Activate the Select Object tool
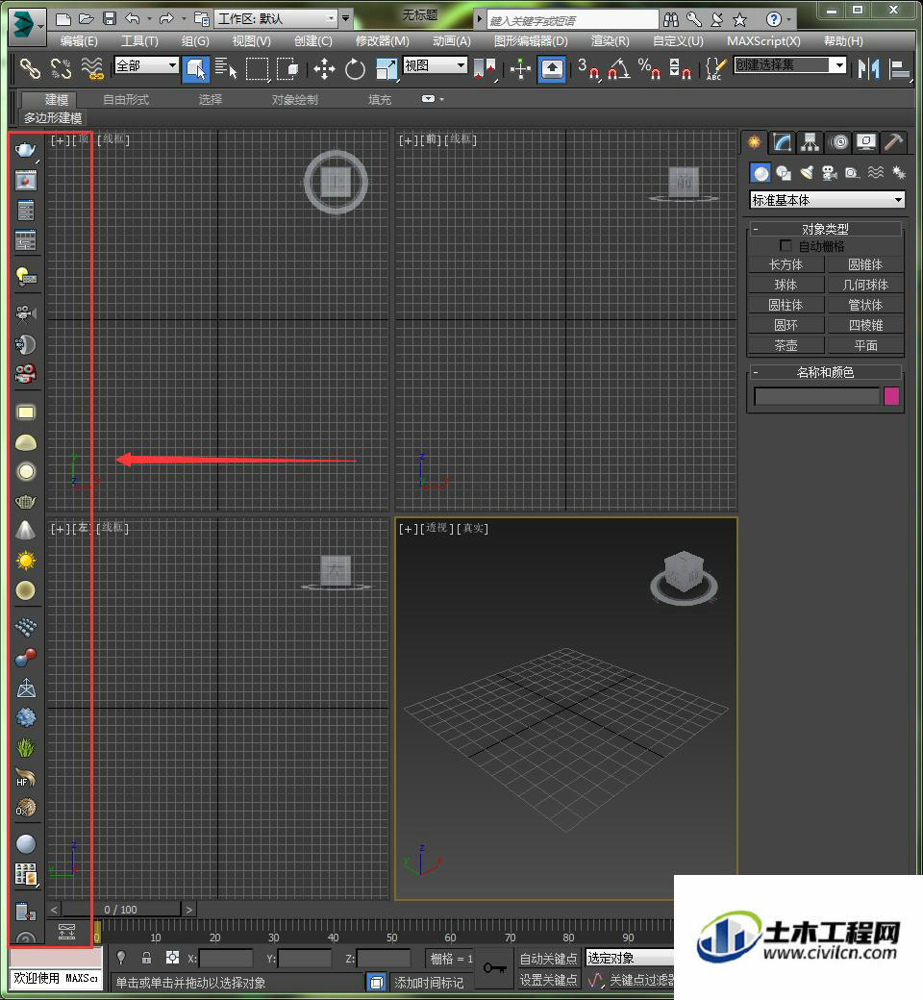 (196, 68)
